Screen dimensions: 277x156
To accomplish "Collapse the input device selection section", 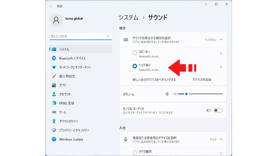I will pyautogui.click(x=221, y=139).
